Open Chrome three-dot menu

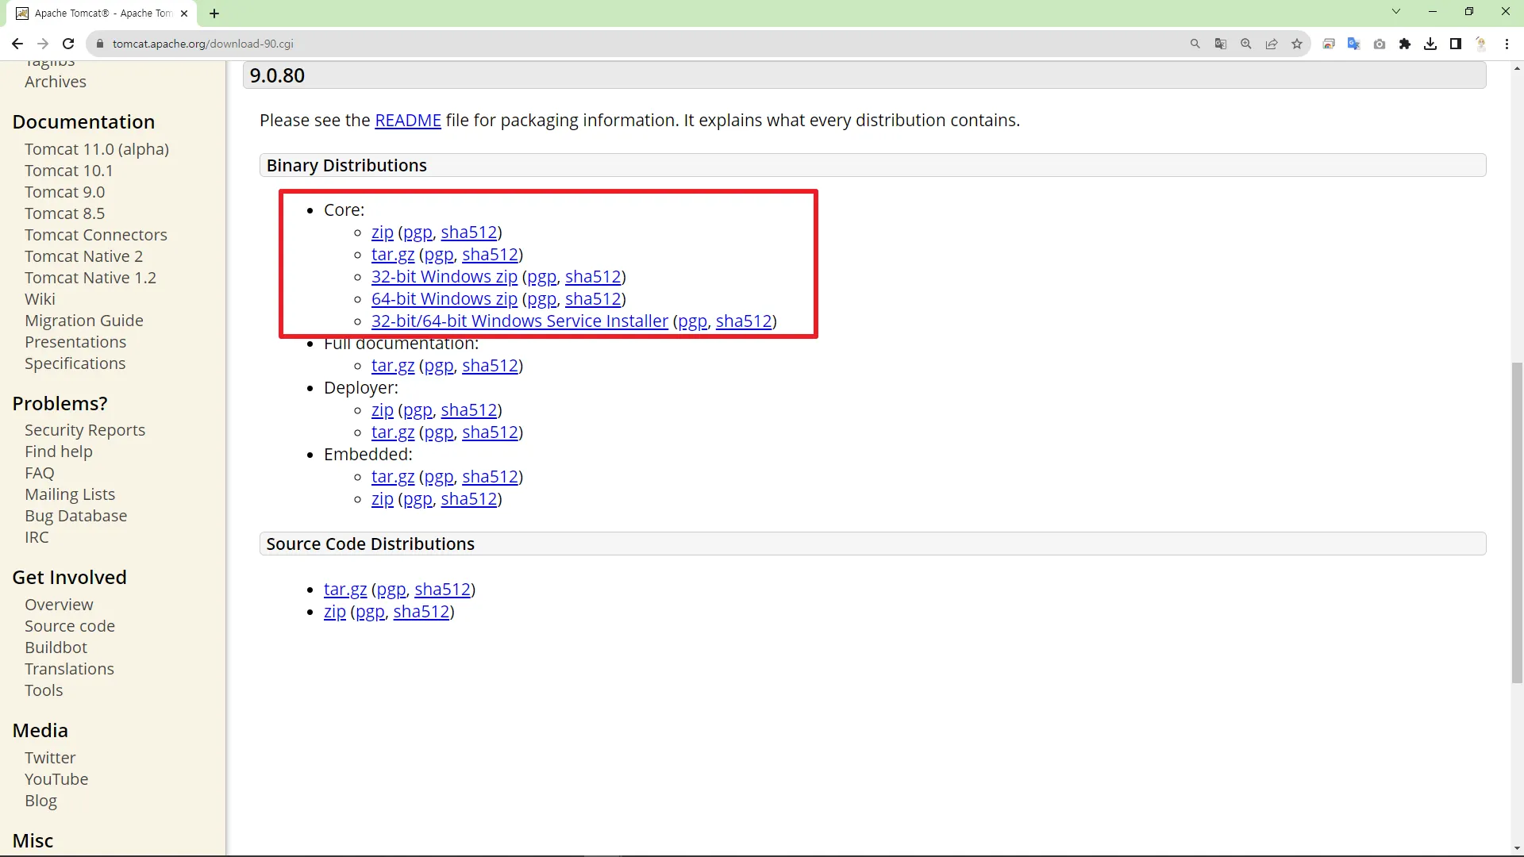1507,44
